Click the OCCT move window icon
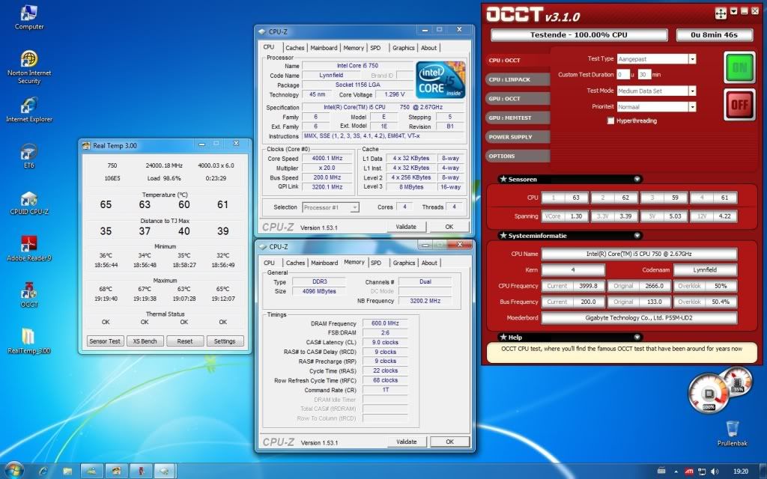 tap(721, 13)
